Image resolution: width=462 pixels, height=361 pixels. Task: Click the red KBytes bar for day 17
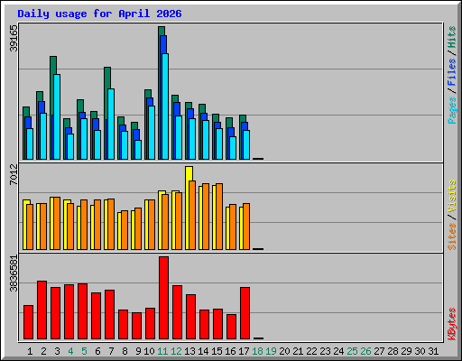(245, 313)
